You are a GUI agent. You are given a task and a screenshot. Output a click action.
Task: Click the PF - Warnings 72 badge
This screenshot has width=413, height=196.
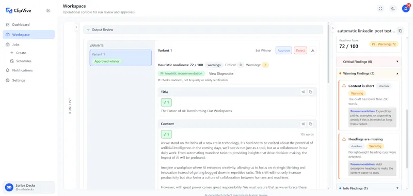(x=384, y=44)
